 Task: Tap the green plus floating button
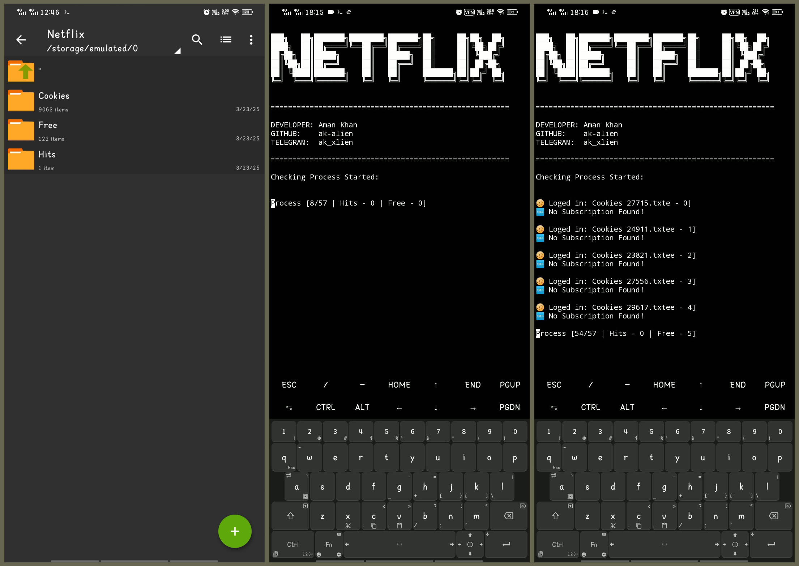(x=235, y=531)
